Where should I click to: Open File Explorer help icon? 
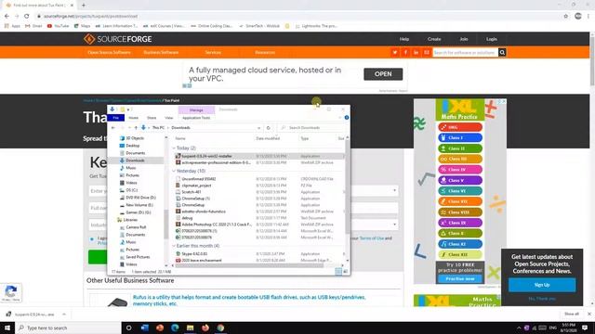tap(347, 118)
